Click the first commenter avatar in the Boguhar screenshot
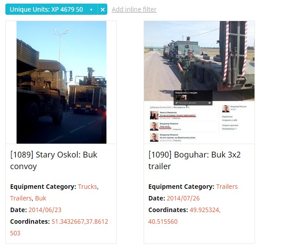Image resolution: width=297 pixels, height=247 pixels. tap(154, 115)
